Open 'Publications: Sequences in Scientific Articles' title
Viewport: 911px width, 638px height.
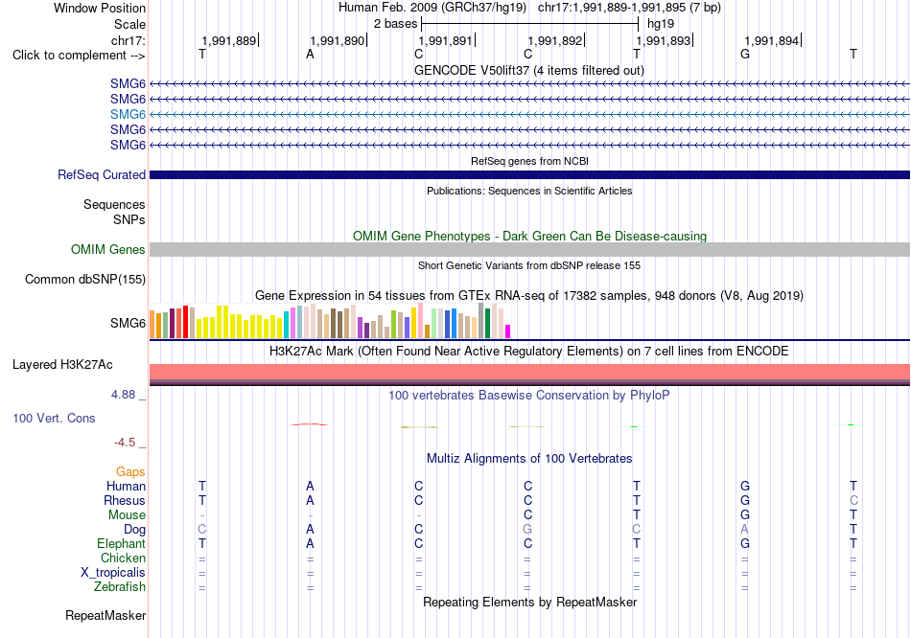[x=529, y=191]
